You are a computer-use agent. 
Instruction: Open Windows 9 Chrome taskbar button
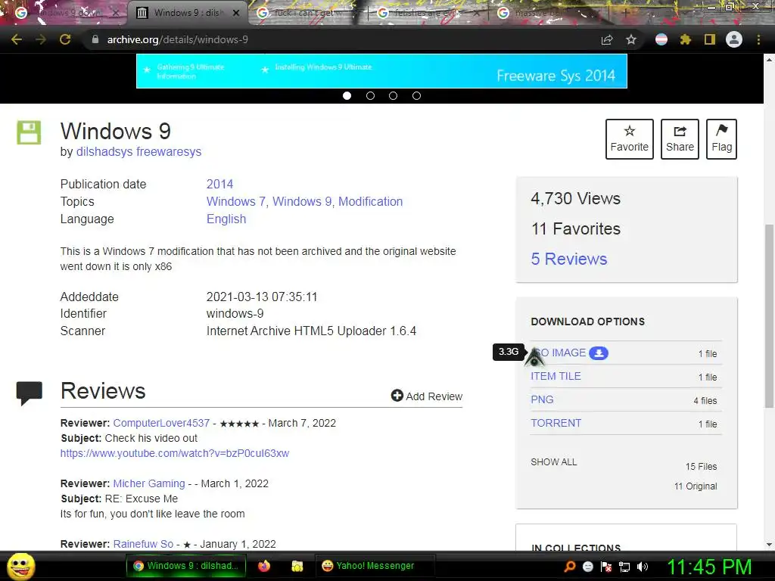coord(185,566)
